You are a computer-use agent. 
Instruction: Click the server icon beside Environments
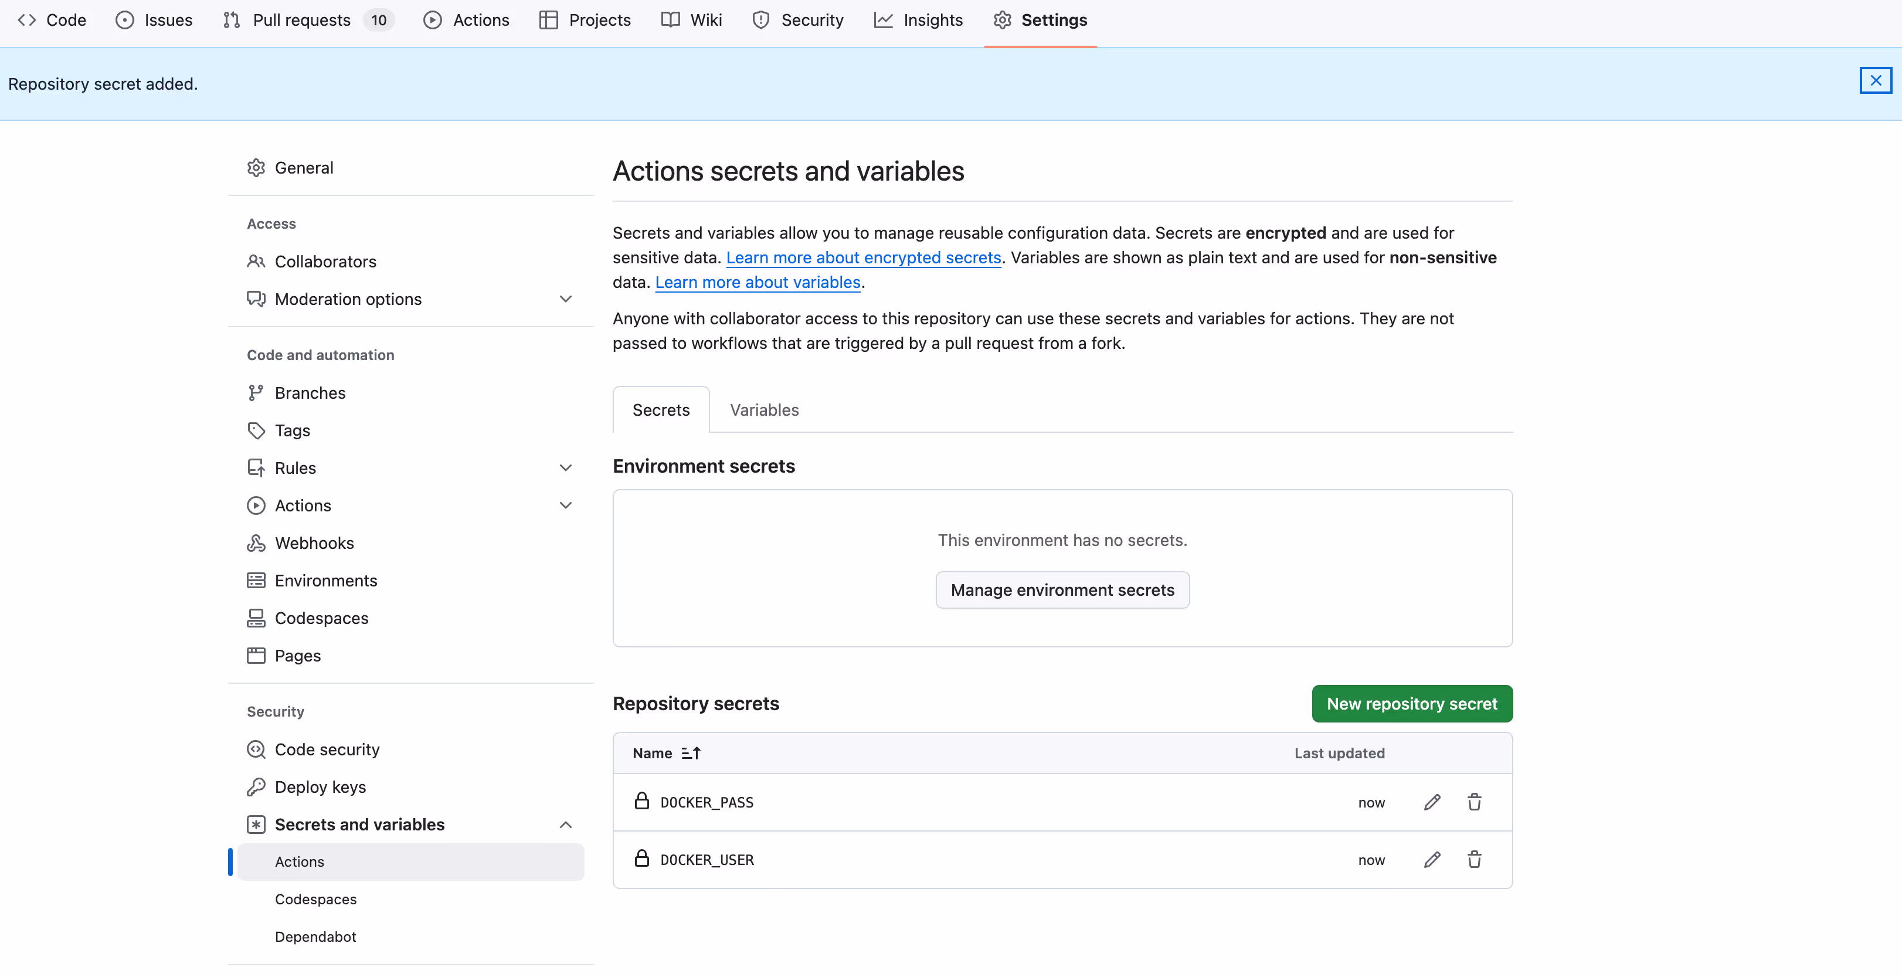tap(256, 581)
